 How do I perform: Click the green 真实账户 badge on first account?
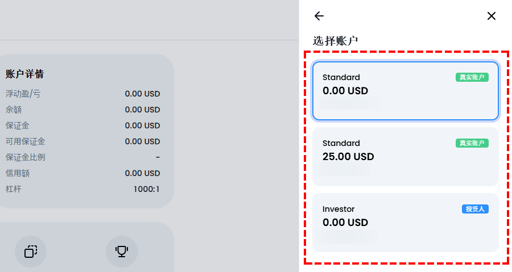[x=472, y=77]
